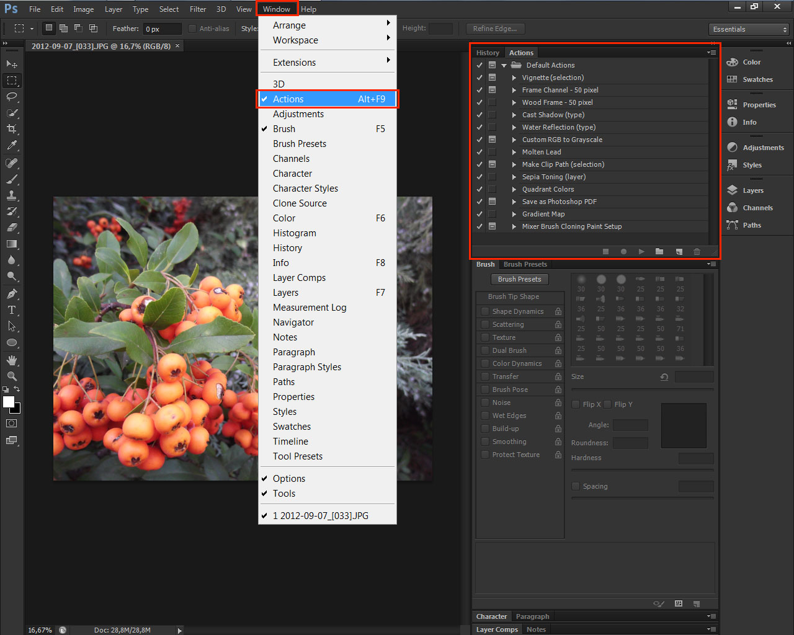The height and width of the screenshot is (635, 794).
Task: Select the Lasso tool
Action: click(12, 97)
